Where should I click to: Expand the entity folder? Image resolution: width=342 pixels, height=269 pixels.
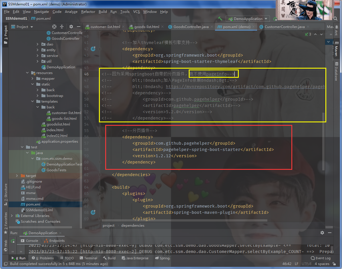click(37, 50)
